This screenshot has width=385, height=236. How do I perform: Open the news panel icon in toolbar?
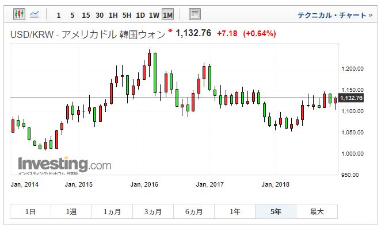click(x=195, y=14)
